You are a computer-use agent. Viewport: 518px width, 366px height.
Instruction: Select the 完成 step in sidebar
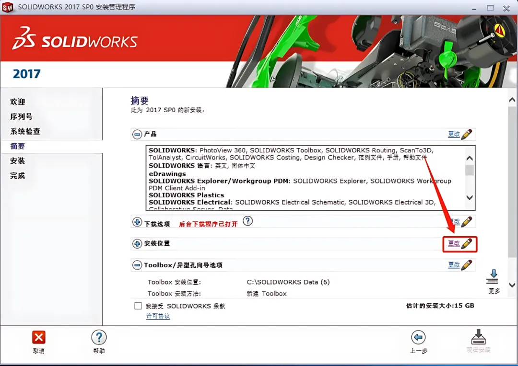(x=18, y=175)
